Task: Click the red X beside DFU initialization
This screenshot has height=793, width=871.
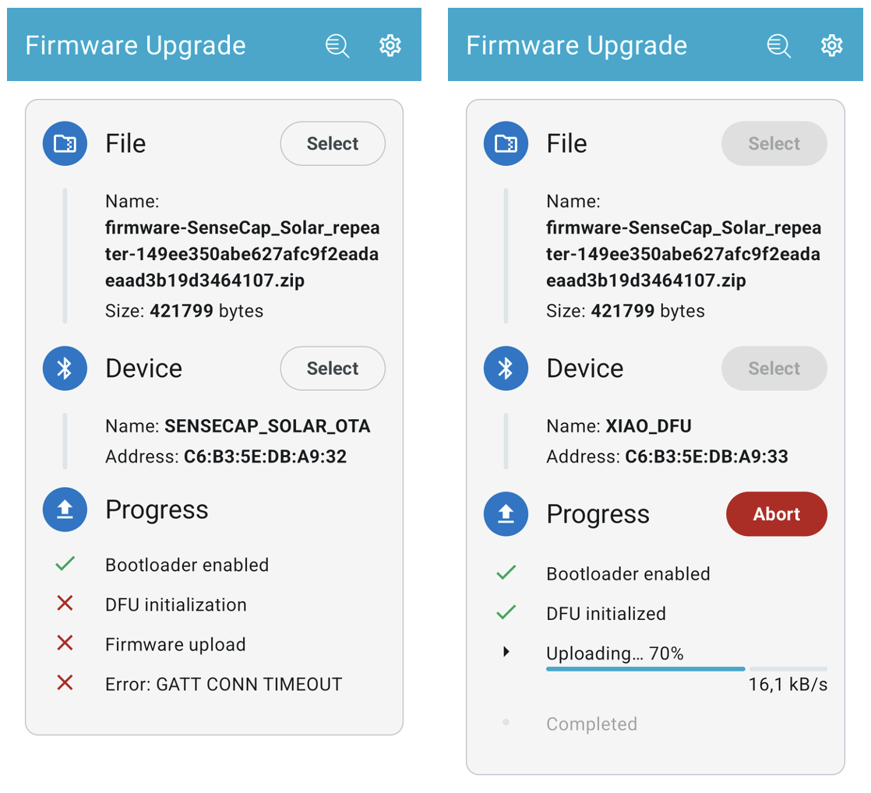Action: pyautogui.click(x=65, y=603)
